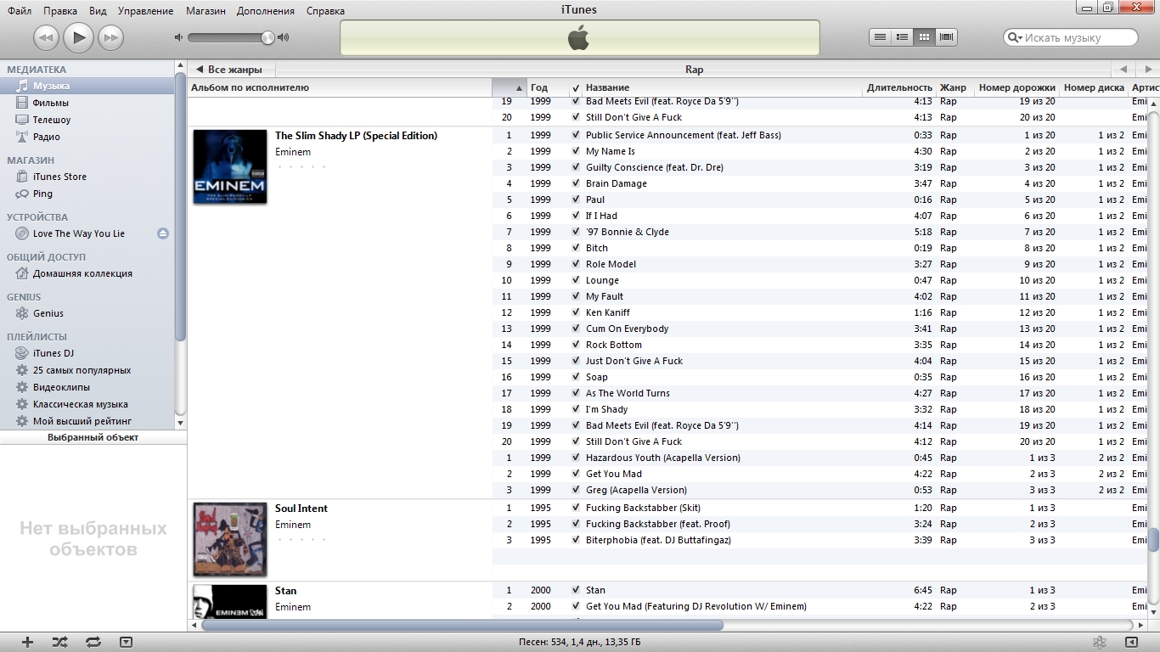Viewport: 1160px width, 652px height.
Task: Sort by the Название column header
Action: (x=722, y=87)
